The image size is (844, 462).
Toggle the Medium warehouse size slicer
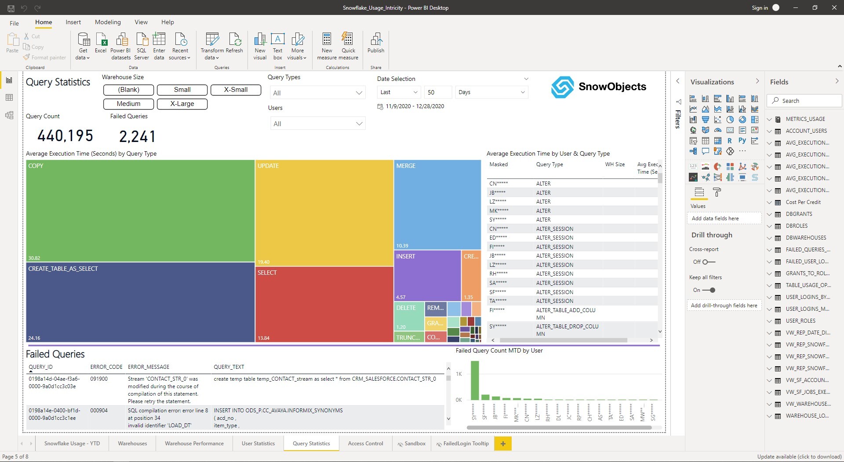[129, 104]
